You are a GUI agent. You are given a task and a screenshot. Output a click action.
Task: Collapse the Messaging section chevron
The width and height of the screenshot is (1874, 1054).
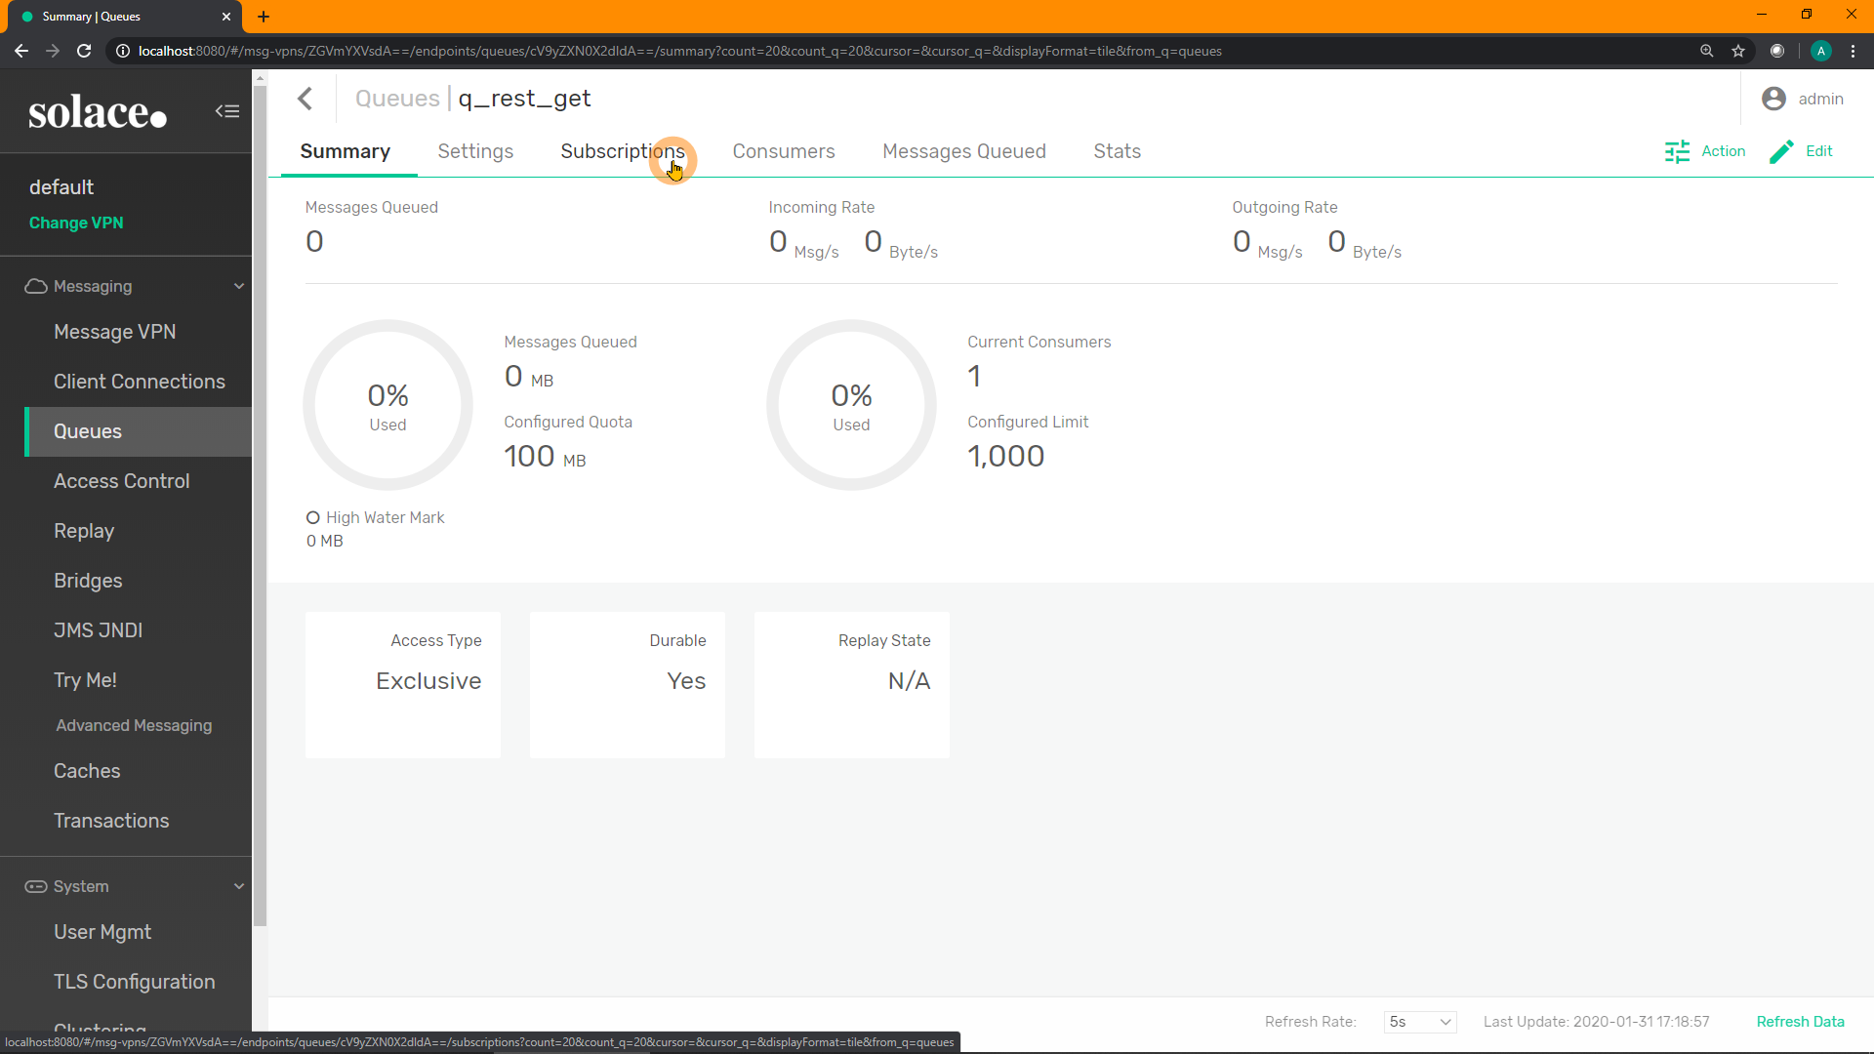pyautogui.click(x=239, y=286)
